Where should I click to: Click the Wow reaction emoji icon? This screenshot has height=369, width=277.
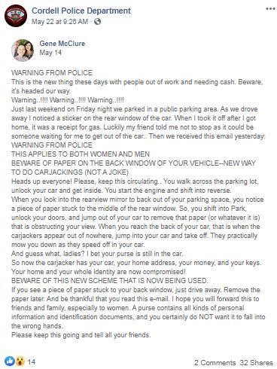pyautogui.click(x=20, y=361)
